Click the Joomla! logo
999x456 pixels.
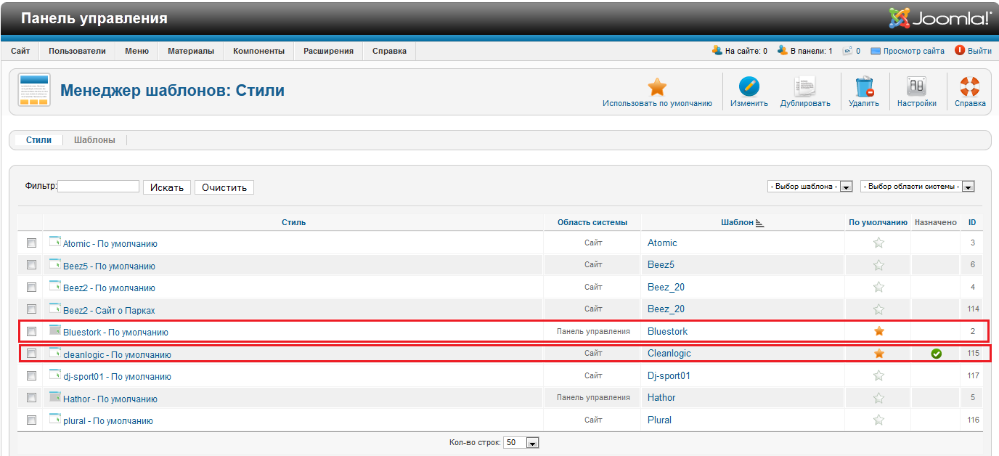coord(939,18)
